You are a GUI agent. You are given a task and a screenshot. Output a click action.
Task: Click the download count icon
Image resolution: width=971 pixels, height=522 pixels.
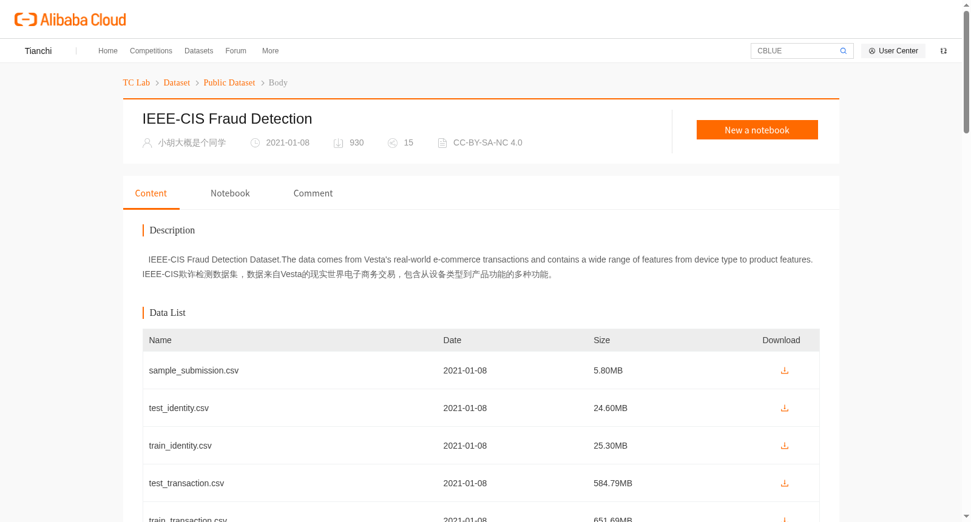click(339, 143)
